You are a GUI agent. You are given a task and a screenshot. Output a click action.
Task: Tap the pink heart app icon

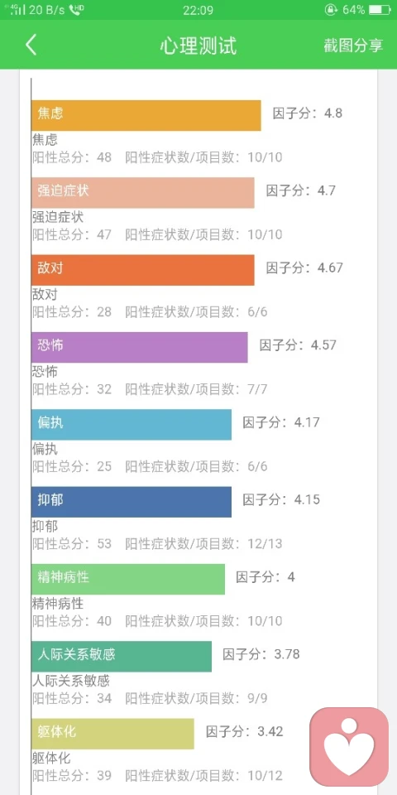[349, 746]
